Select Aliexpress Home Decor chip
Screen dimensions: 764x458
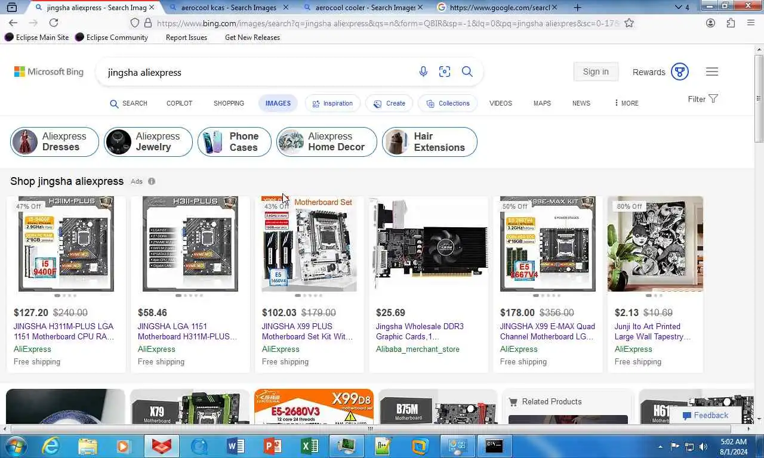(326, 142)
